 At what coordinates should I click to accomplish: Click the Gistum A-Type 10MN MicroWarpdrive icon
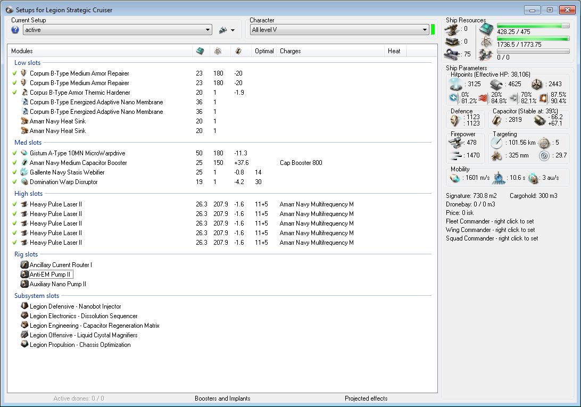(x=24, y=153)
